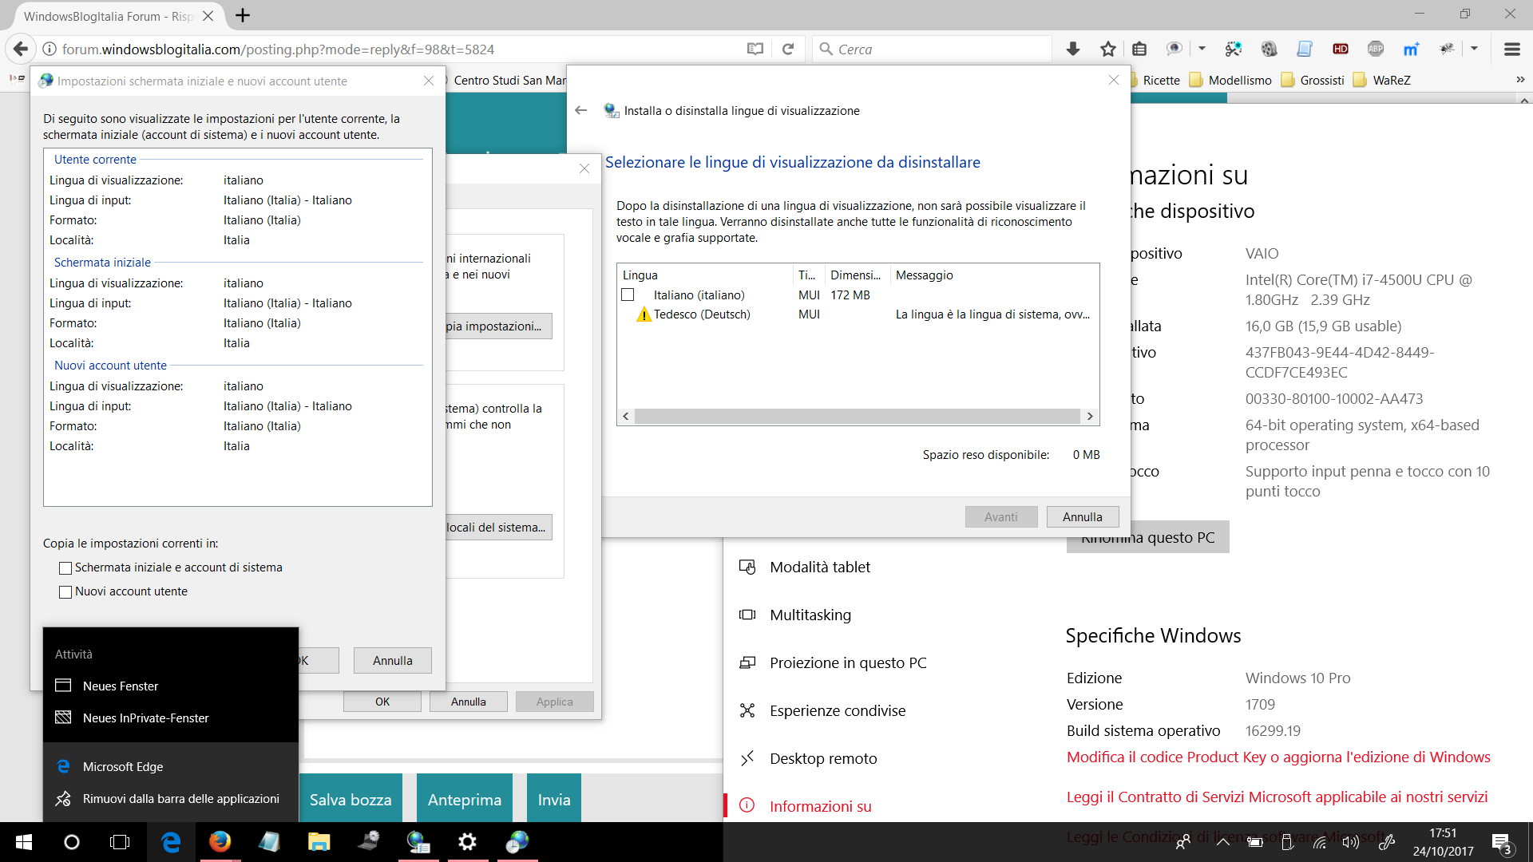Image resolution: width=1533 pixels, height=862 pixels.
Task: Open Notepad icon on taskbar
Action: click(x=269, y=842)
